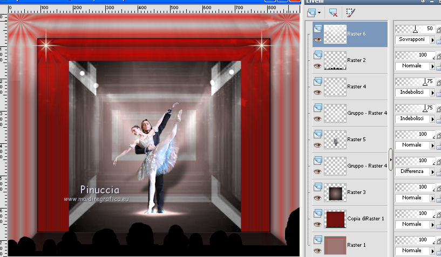Toggle eye of Indebolisci Gruppo - Raster 4 layer
441x257 pixels.
point(317,119)
